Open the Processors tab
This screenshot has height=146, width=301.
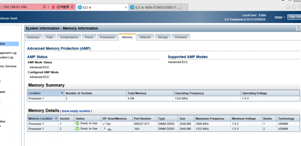(107, 37)
